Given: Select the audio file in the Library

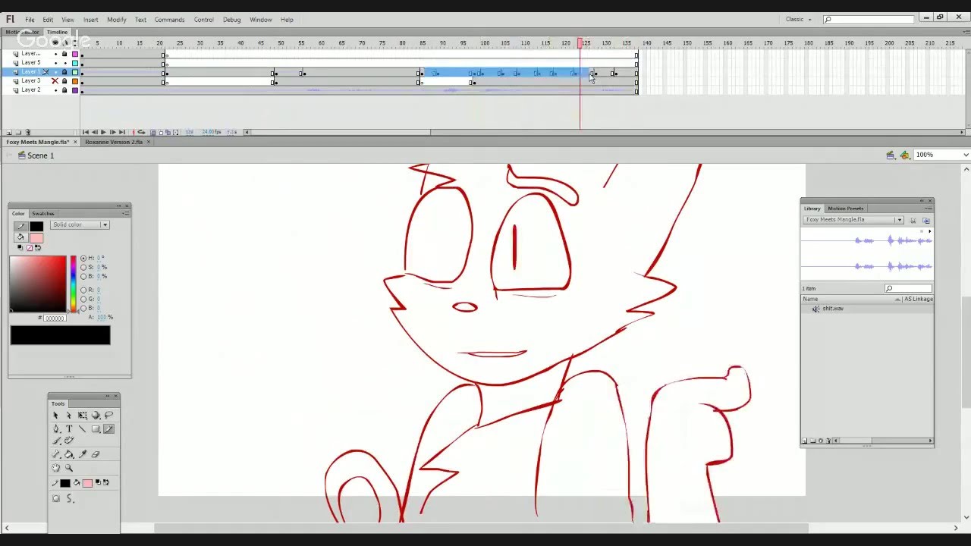Looking at the screenshot, I should pos(832,309).
